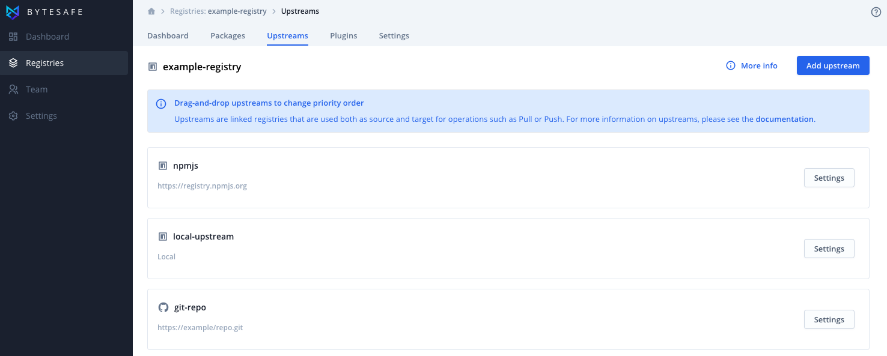Open Settings for git-repo upstream
This screenshot has height=356, width=887.
[829, 319]
